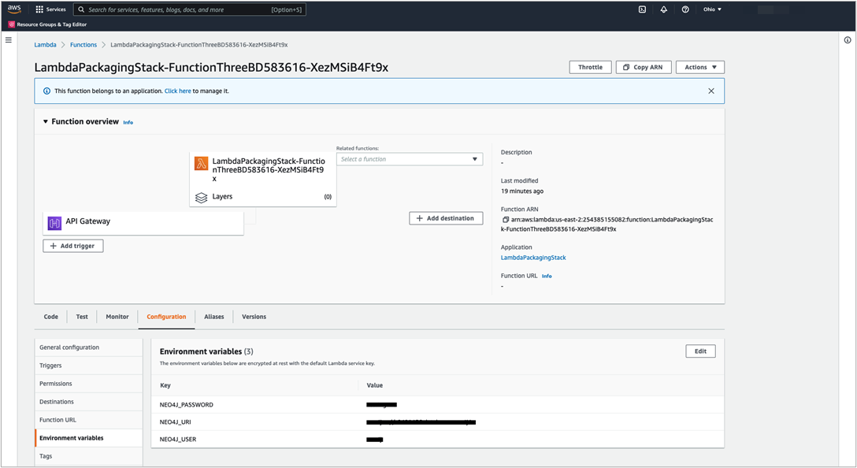Click Add destination button
Viewport: 857px width, 468px height.
click(446, 218)
